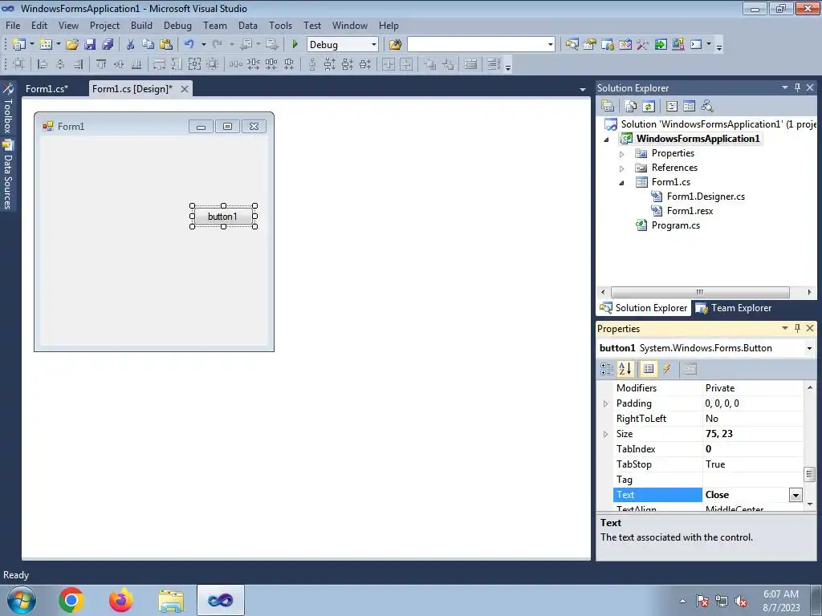Open the Debug configuration dropdown
This screenshot has width=822, height=616.
374,45
